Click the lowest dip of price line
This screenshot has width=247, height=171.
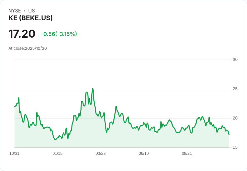(56, 139)
